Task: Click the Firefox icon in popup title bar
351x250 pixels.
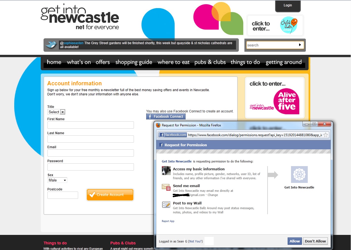Action: pos(158,125)
